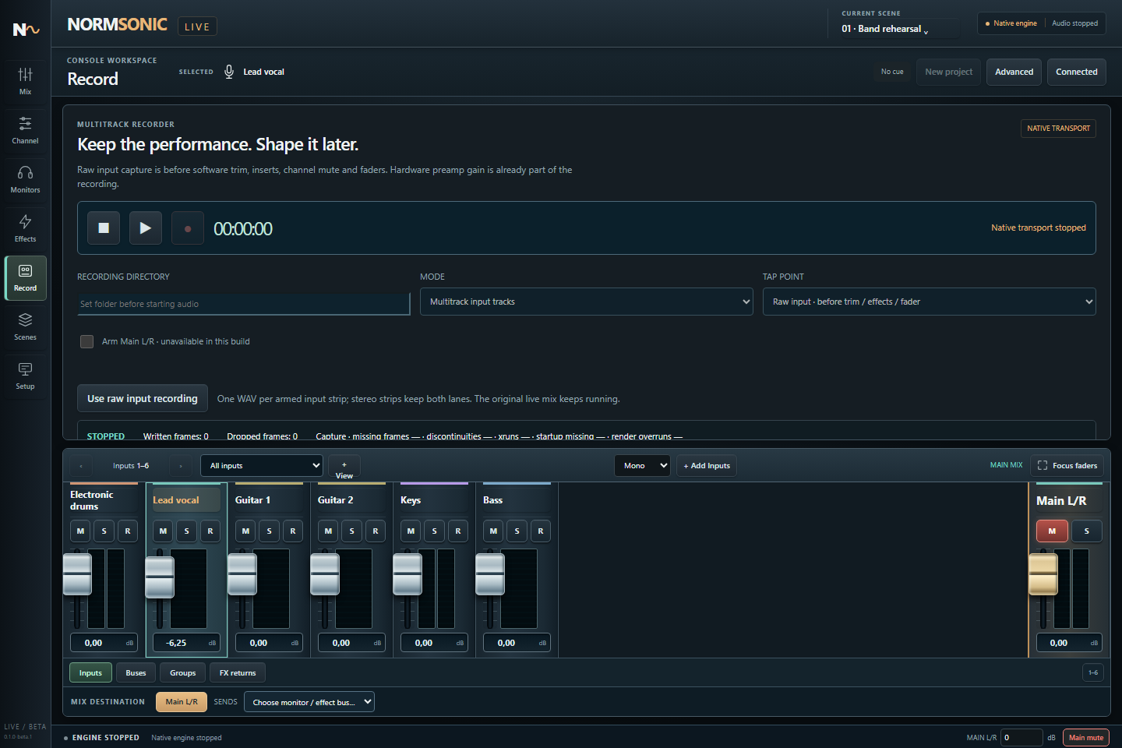Toggle Main L/R mute button
This screenshot has height=748, width=1122.
[x=1052, y=531]
